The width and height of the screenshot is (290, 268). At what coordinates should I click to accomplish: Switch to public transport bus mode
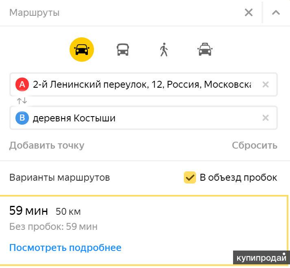coord(123,50)
